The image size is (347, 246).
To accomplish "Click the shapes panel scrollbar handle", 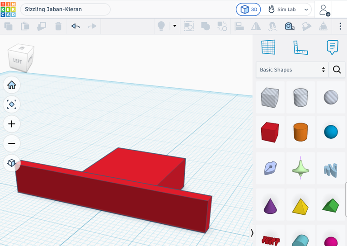I will (346, 199).
